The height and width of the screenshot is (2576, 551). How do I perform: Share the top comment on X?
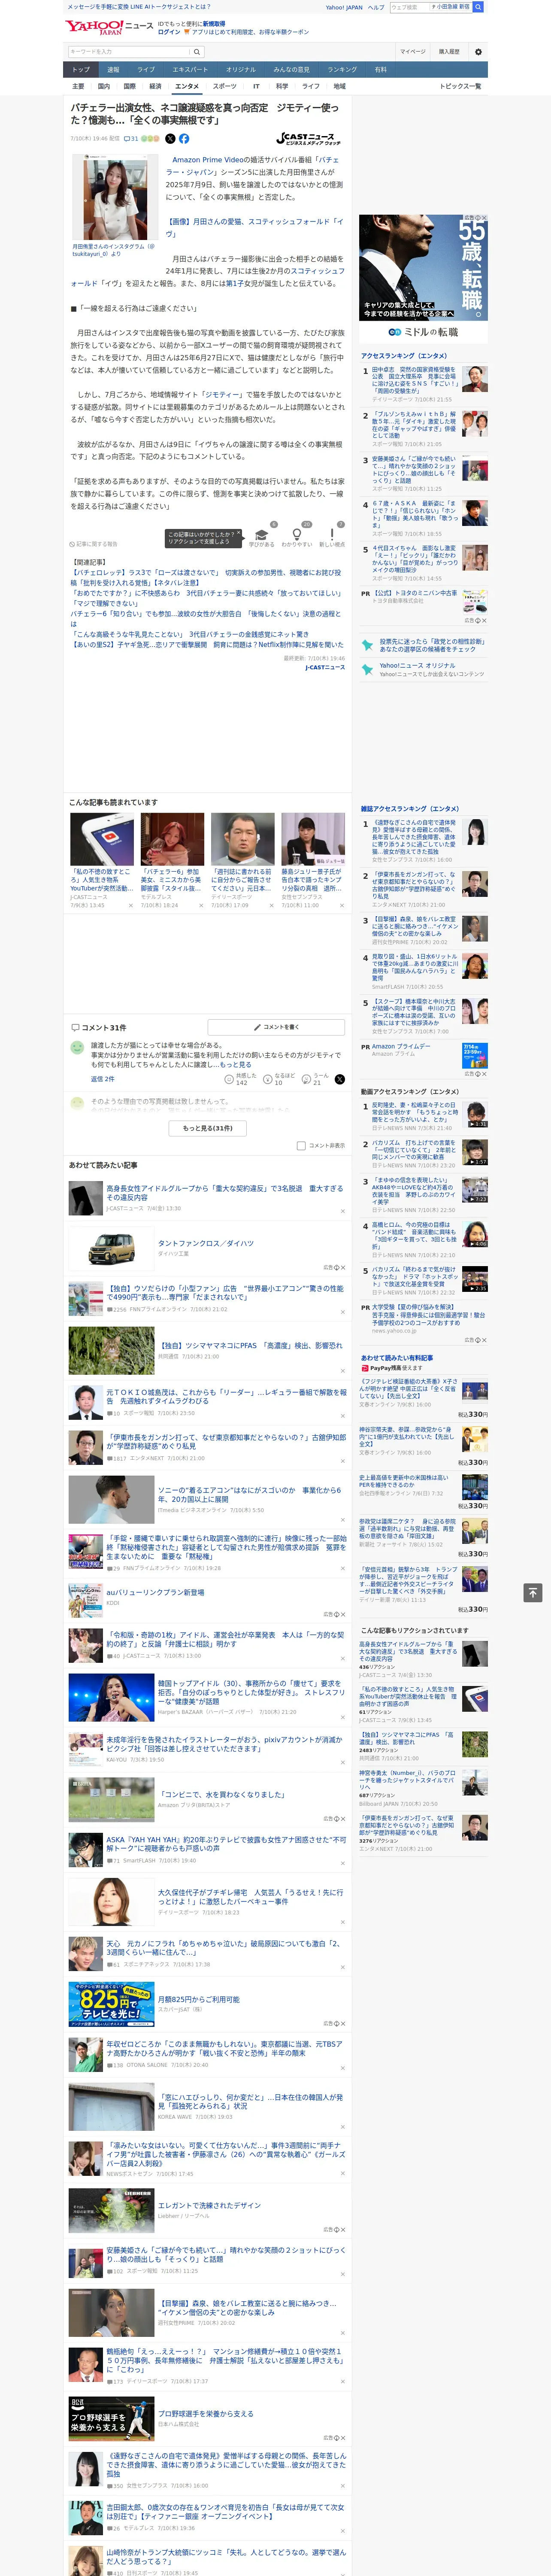click(x=340, y=1079)
